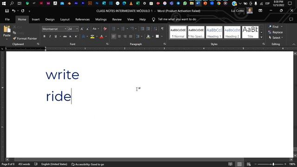Screen dimensions: 297x167
Task: Toggle strikethrough formatting
Action: (65, 36)
